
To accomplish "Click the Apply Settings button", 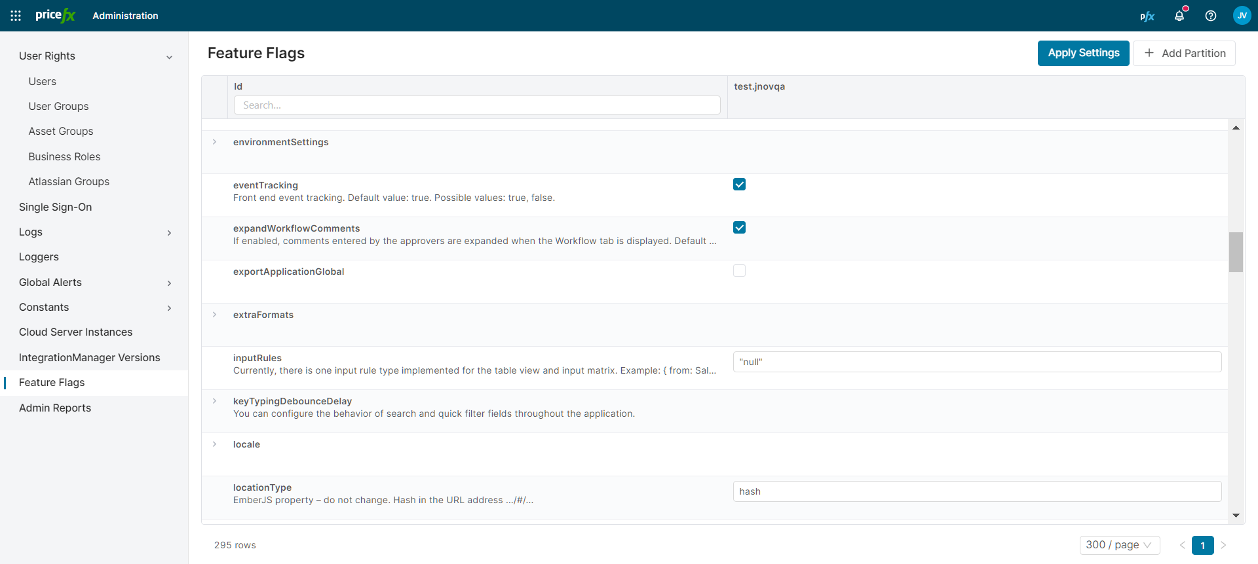I will 1083,53.
